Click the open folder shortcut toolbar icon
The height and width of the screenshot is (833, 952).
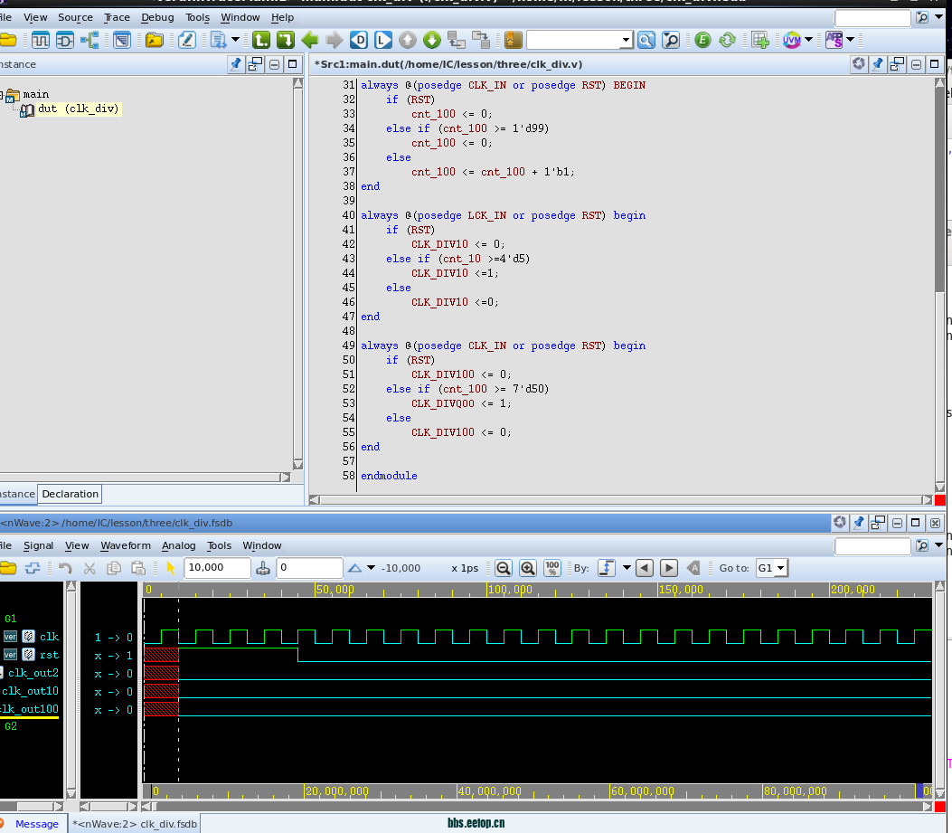[155, 41]
